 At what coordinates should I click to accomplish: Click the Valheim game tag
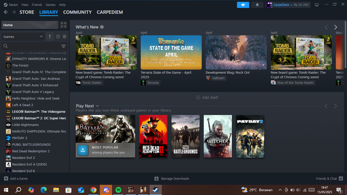point(216,78)
